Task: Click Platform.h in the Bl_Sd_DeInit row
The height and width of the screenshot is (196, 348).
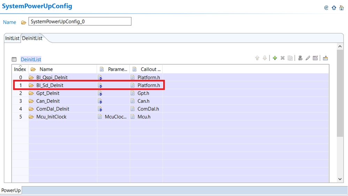Action: (149, 85)
